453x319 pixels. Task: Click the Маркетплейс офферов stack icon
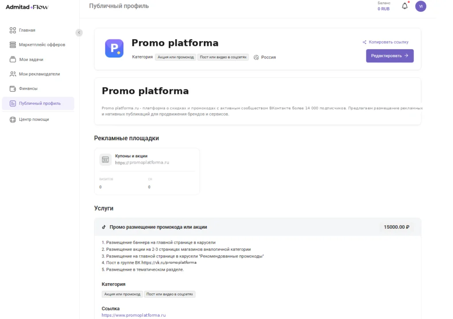tap(13, 45)
